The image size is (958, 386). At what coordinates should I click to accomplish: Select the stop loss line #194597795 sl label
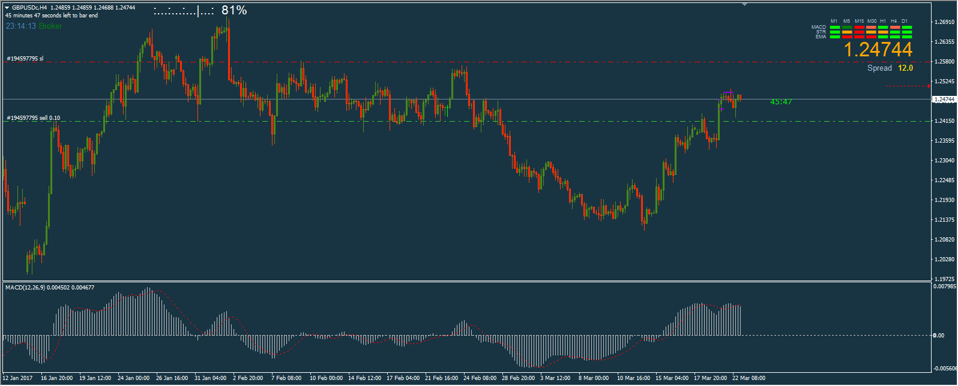25,59
